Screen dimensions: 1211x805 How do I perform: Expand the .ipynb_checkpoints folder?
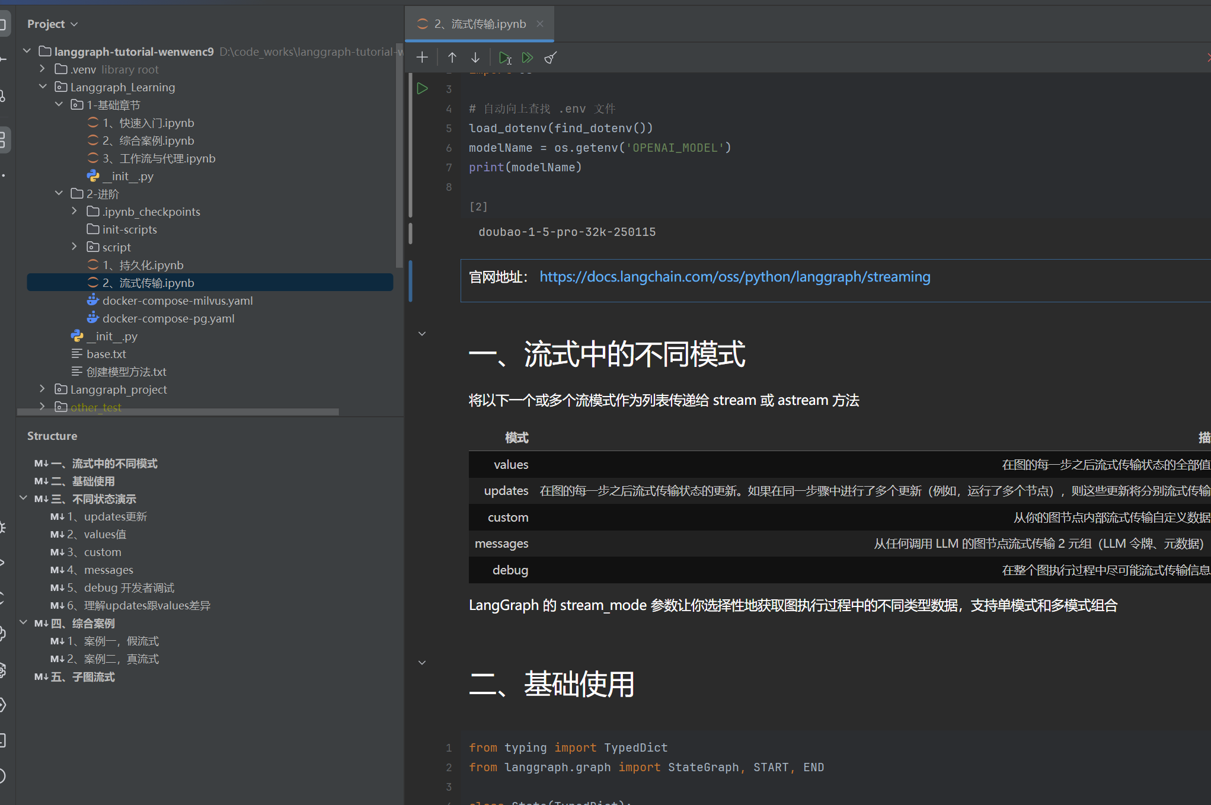(74, 211)
